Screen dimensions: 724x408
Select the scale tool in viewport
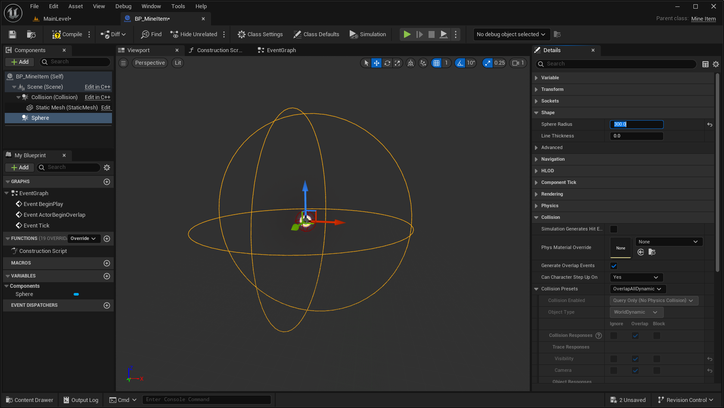point(398,63)
